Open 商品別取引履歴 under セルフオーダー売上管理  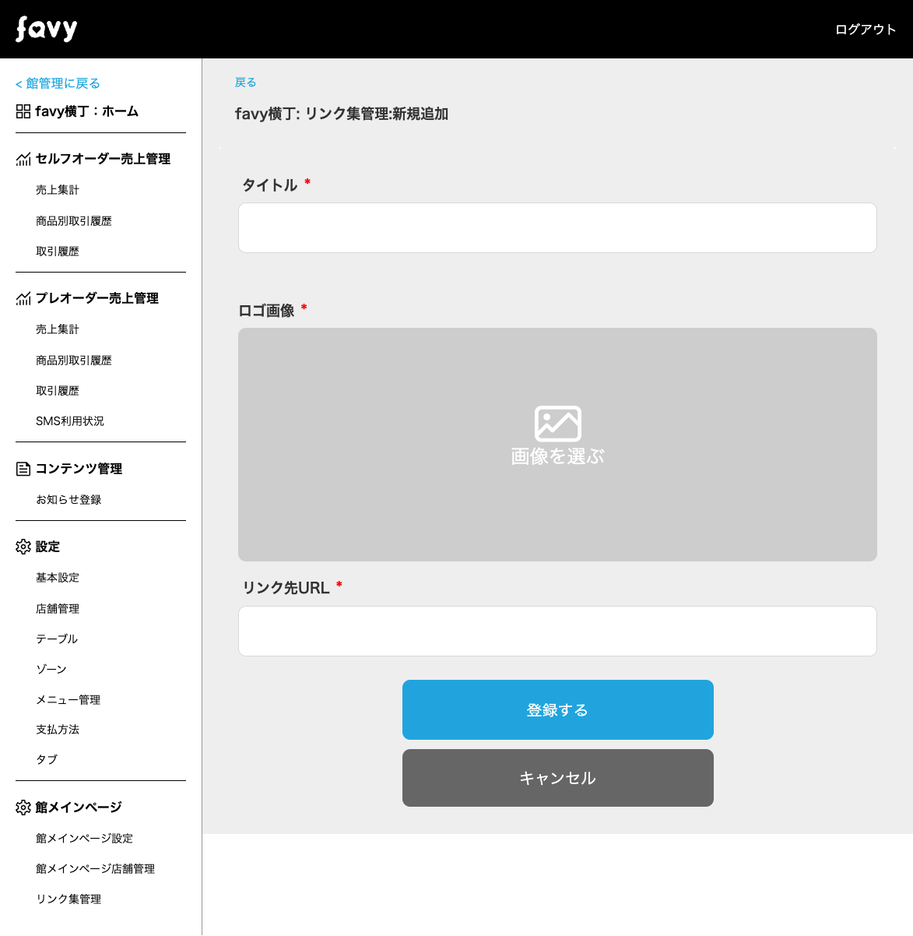click(x=74, y=221)
